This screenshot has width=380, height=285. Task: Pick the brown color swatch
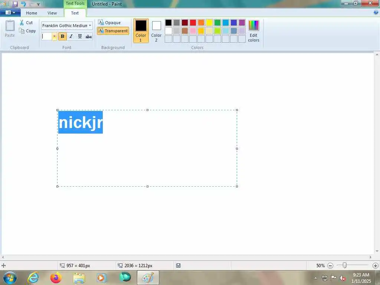(185, 31)
